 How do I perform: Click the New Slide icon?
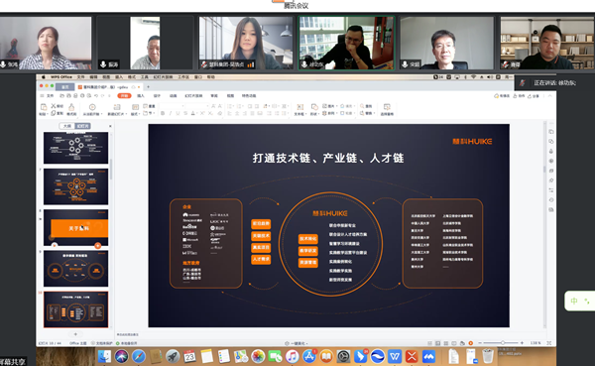point(117,107)
